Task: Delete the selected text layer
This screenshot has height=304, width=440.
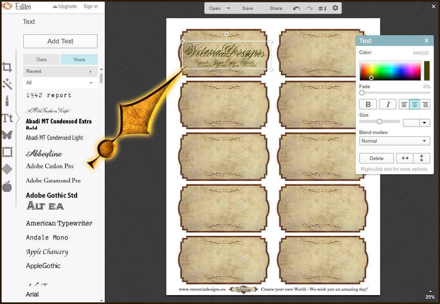Action: [x=376, y=158]
